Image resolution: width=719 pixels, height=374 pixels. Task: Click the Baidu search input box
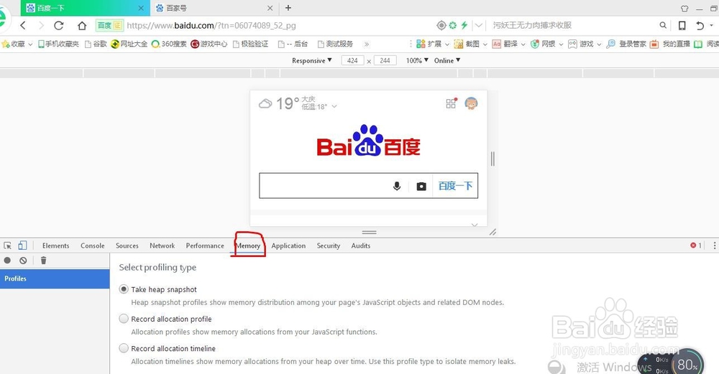point(324,185)
